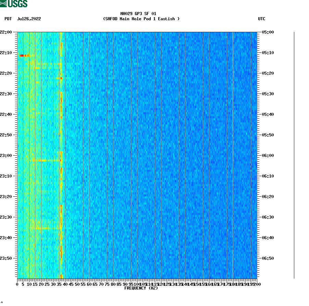The width and height of the screenshot is (309, 306).
Task: Select the green USGS waves emblem
Action: click(x=4, y=4)
